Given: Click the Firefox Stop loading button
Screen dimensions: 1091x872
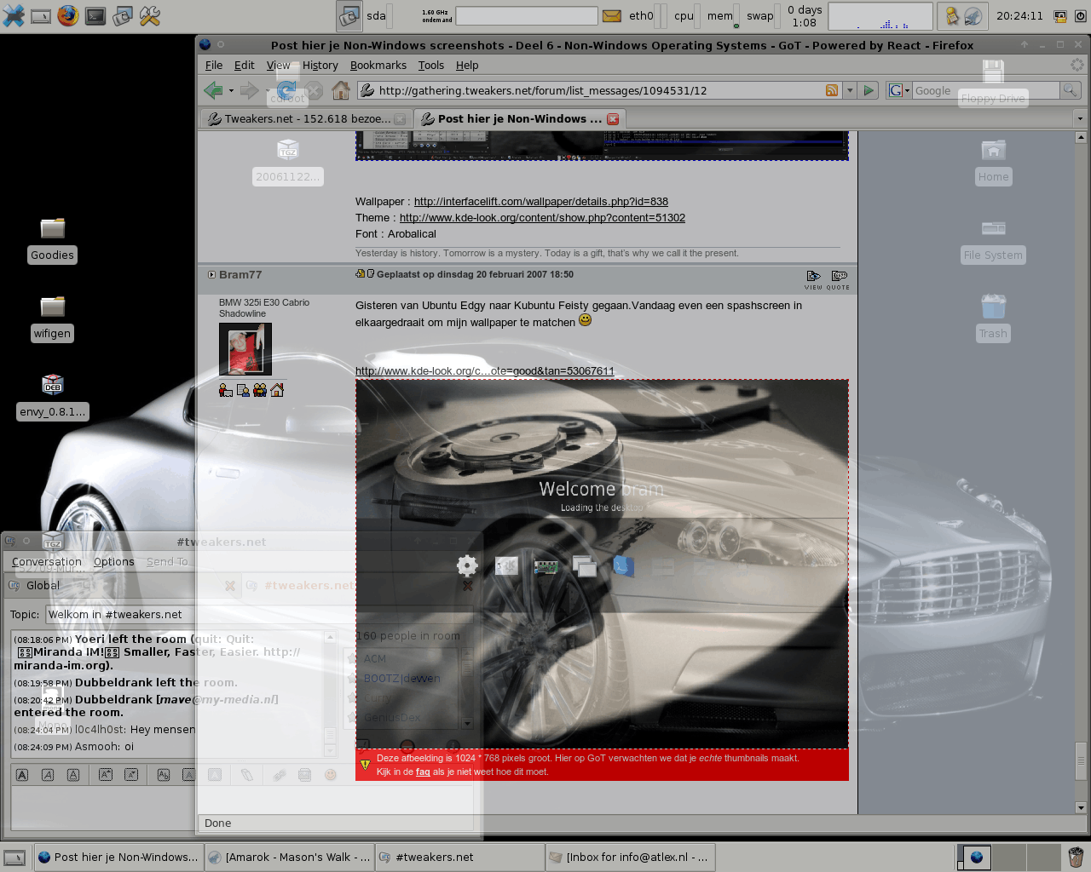Looking at the screenshot, I should coord(314,90).
